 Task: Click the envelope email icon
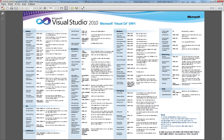[x=16, y=8]
